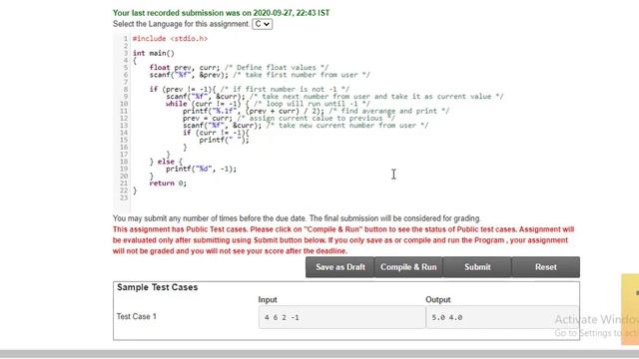Click the else branch line of code

coord(166,162)
